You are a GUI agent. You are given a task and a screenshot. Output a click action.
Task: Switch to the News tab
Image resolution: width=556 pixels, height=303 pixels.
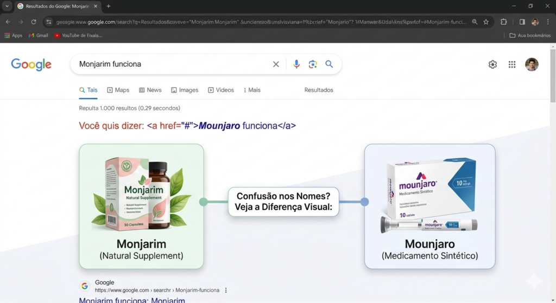pyautogui.click(x=150, y=90)
